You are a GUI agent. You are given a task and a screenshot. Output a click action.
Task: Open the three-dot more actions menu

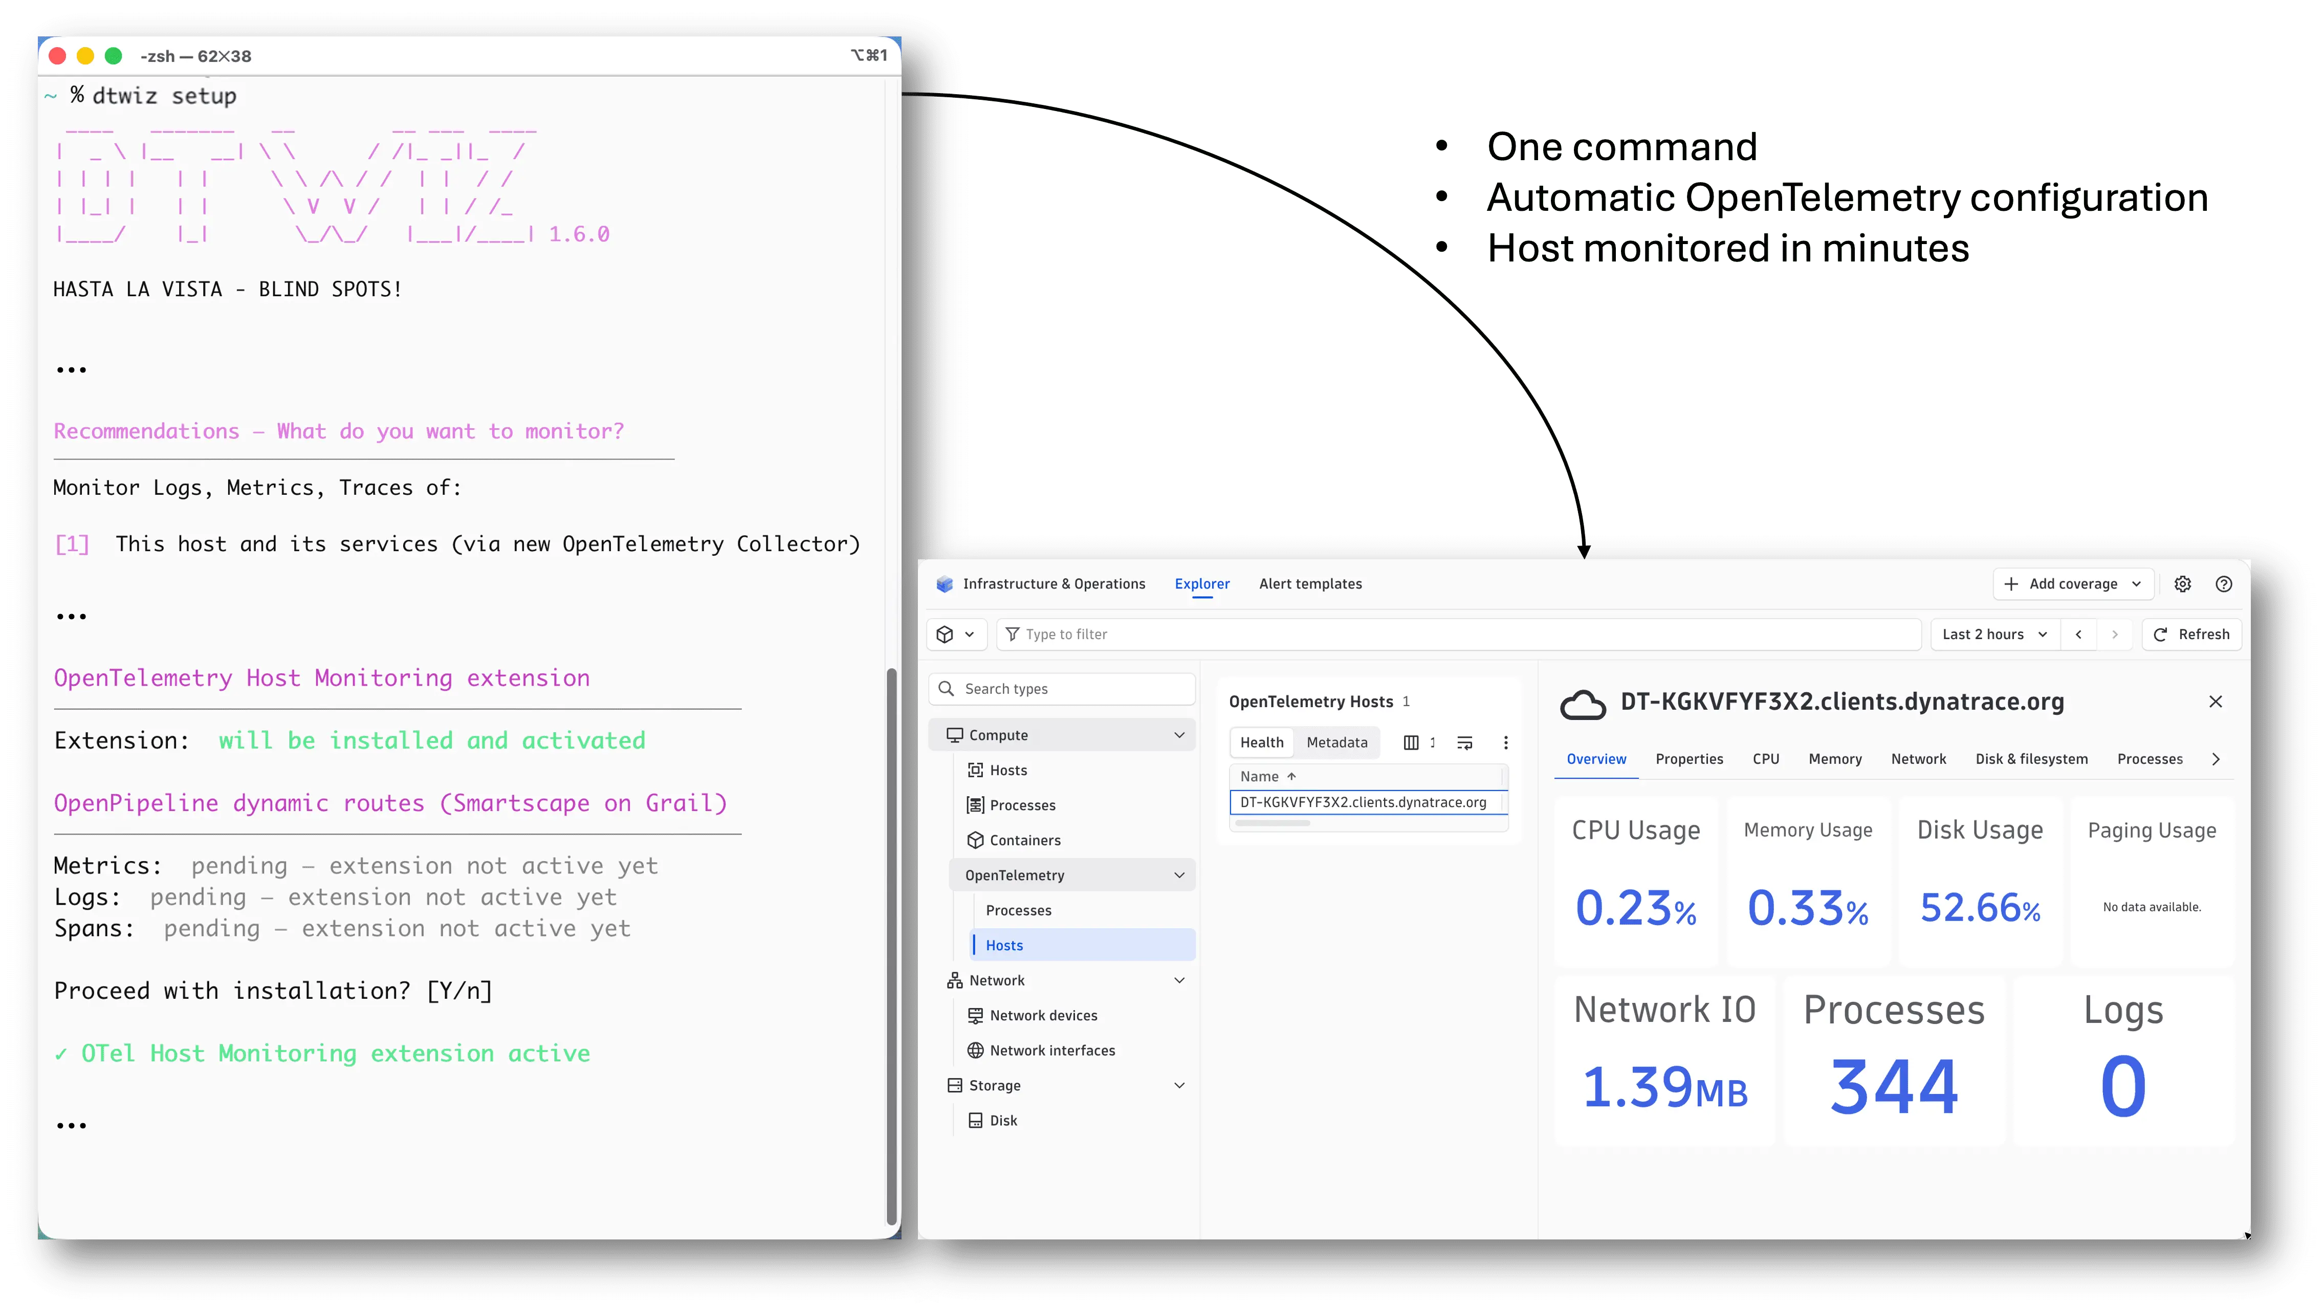pyautogui.click(x=1505, y=742)
